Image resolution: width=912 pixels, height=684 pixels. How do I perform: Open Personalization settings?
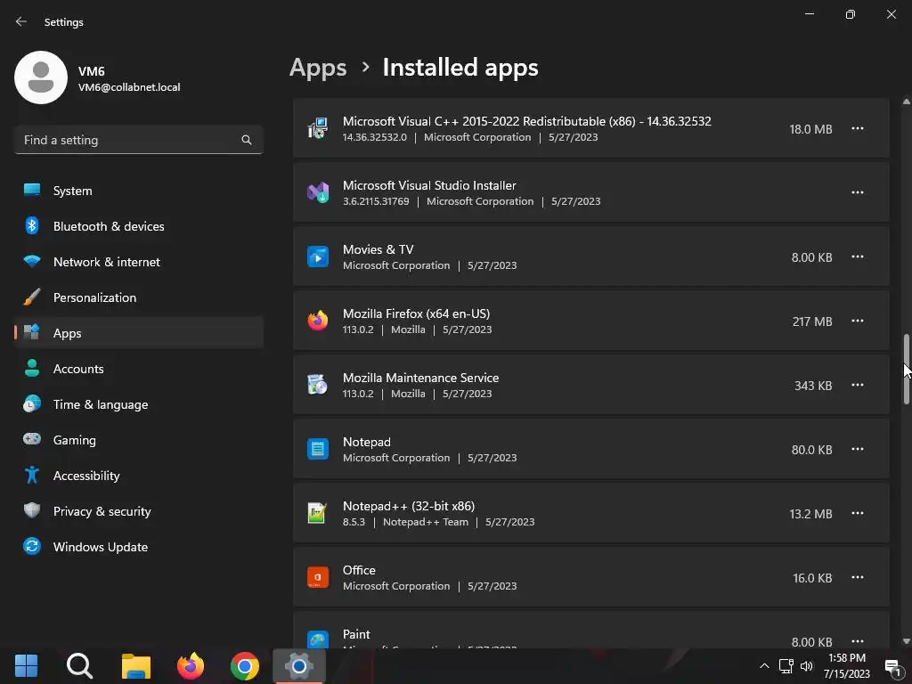click(x=138, y=297)
